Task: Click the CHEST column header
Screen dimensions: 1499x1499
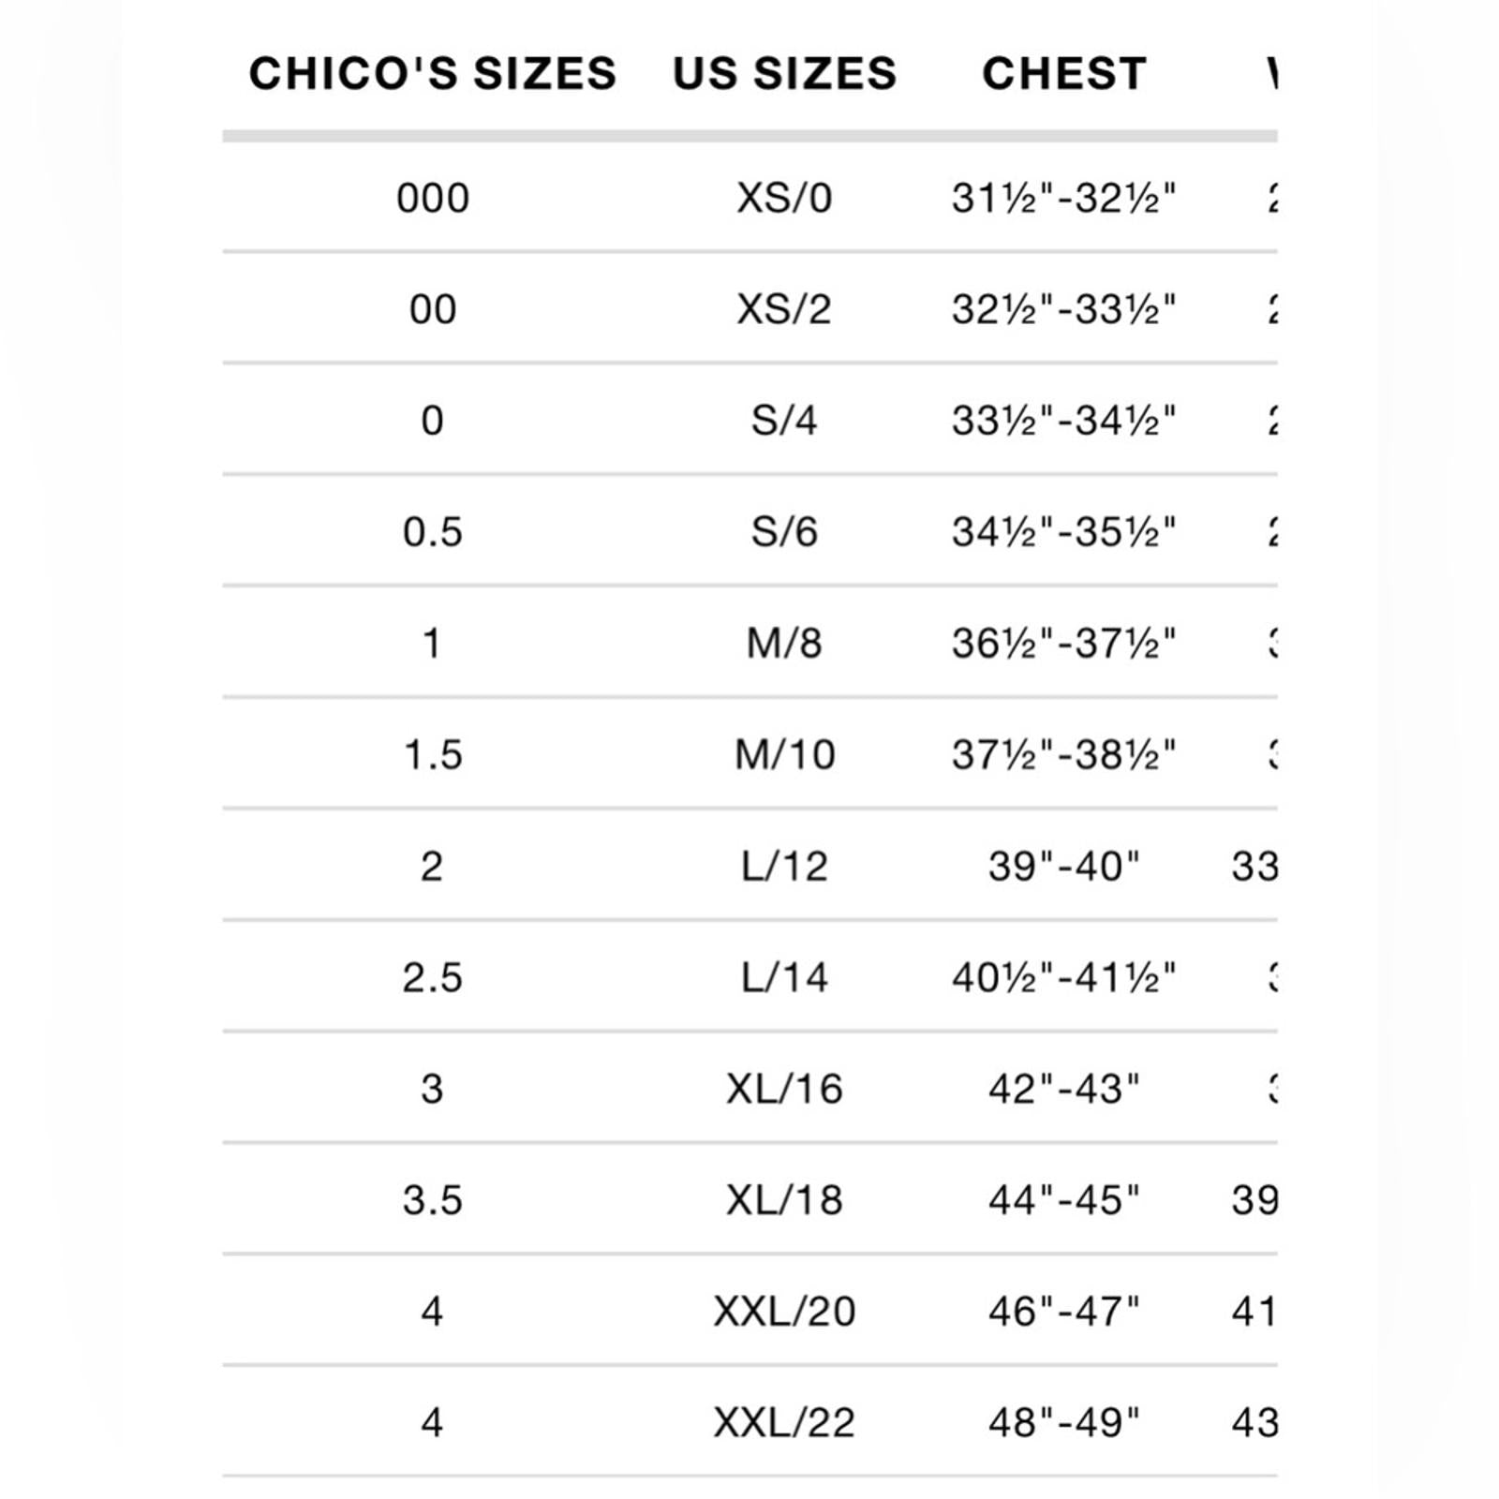Action: tap(1064, 73)
